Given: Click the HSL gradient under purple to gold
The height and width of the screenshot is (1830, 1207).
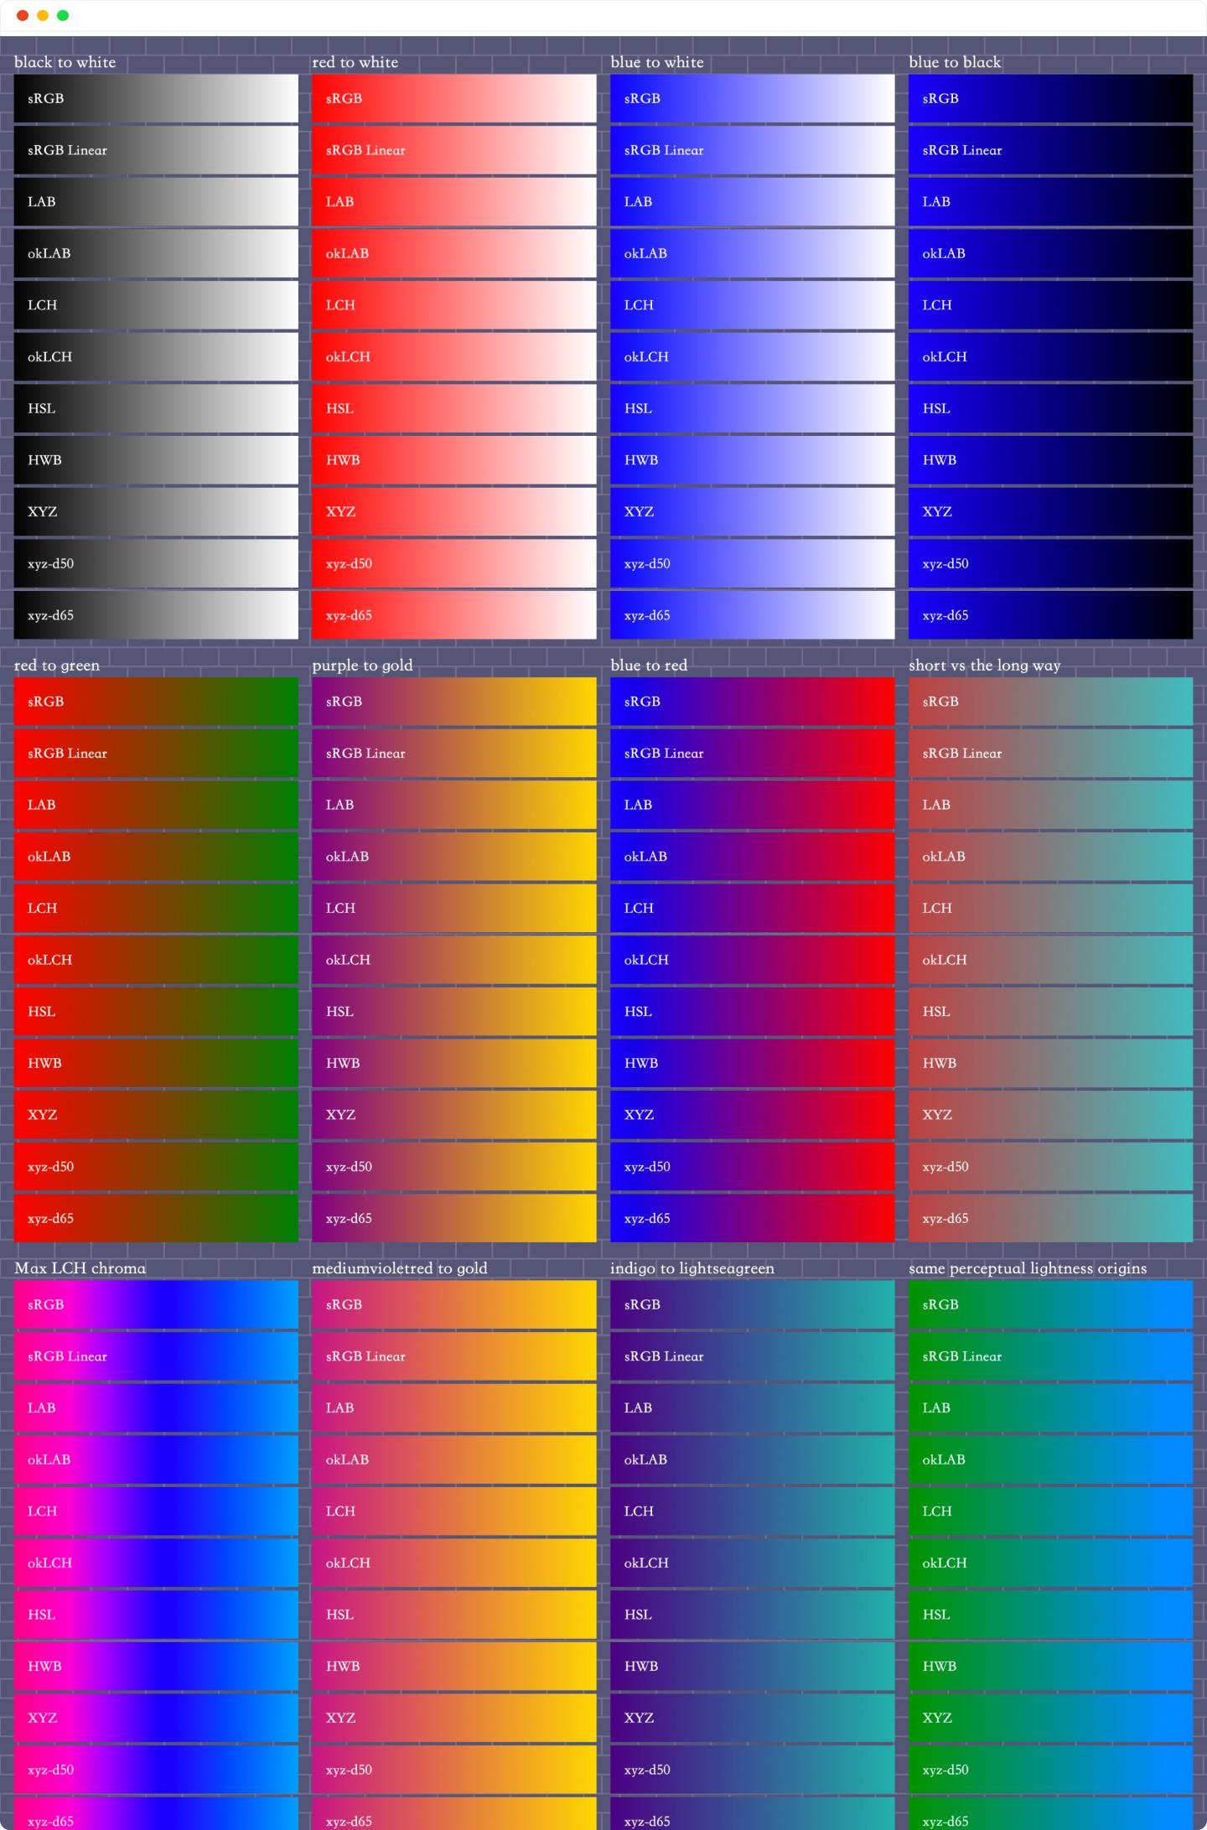Looking at the screenshot, I should click(454, 1012).
